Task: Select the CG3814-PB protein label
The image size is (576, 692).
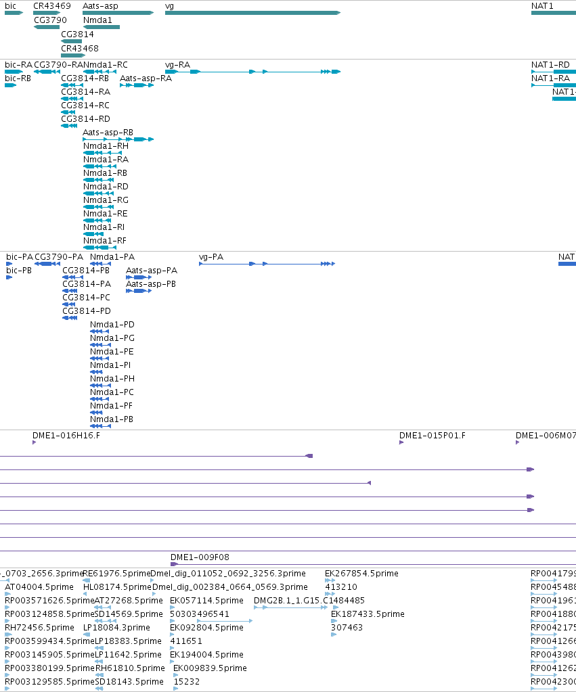Action: (86, 271)
